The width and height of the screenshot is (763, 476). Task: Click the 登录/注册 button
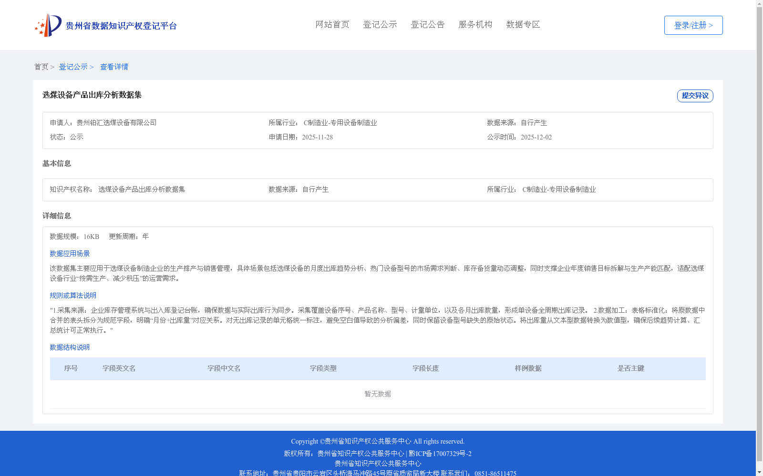click(693, 25)
